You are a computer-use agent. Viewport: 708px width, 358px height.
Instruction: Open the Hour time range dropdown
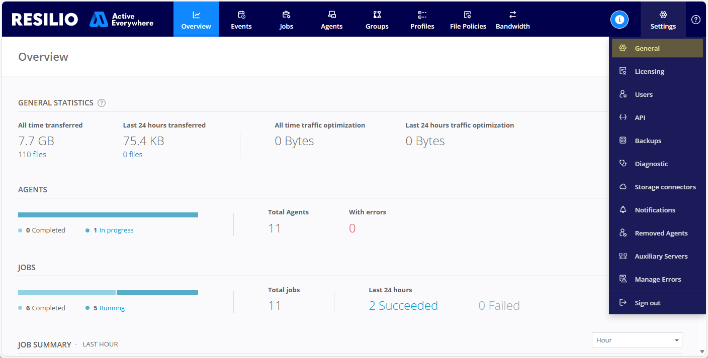pyautogui.click(x=637, y=340)
